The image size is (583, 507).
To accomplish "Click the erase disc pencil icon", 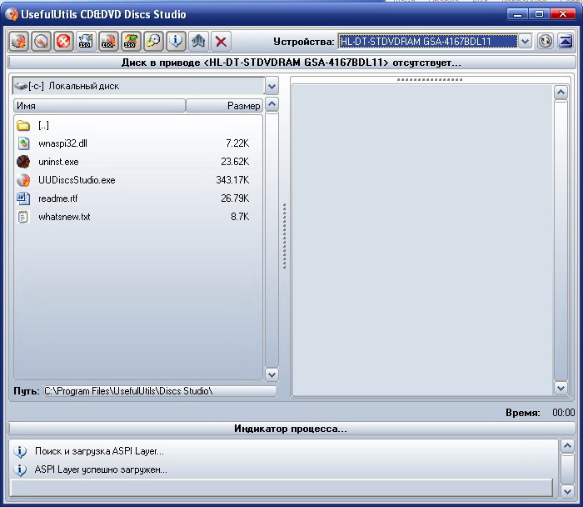I will 42,41.
